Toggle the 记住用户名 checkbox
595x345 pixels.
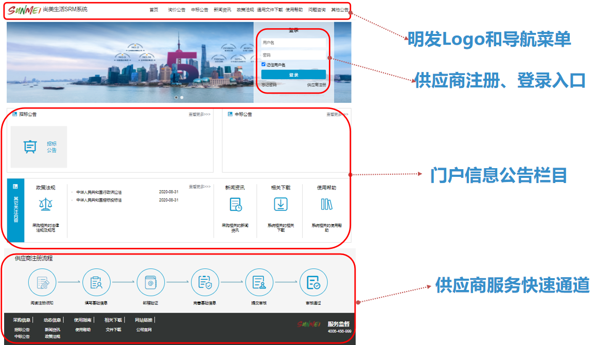[x=264, y=65]
